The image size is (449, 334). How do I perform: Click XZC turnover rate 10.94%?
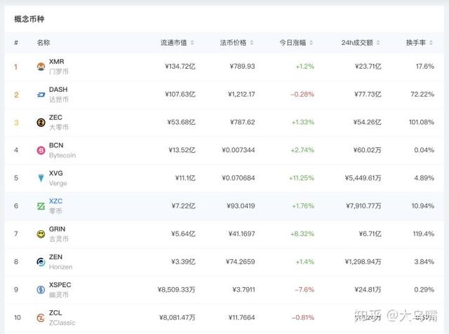[x=423, y=206]
